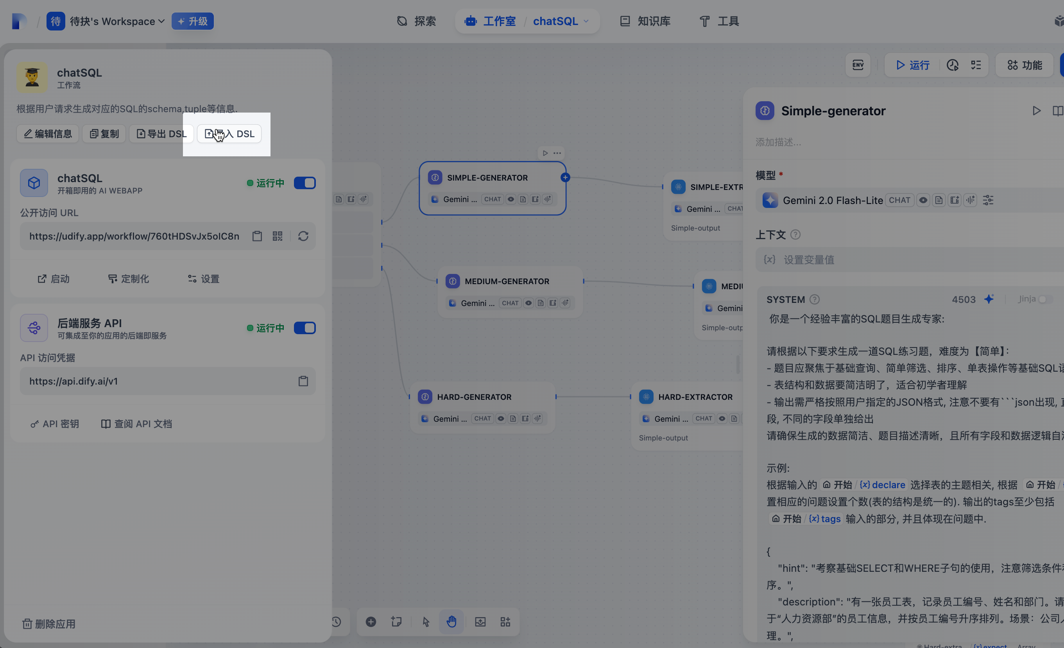Screen dimensions: 1064x648
Task: Copy the public workflow URL
Action: (x=257, y=236)
